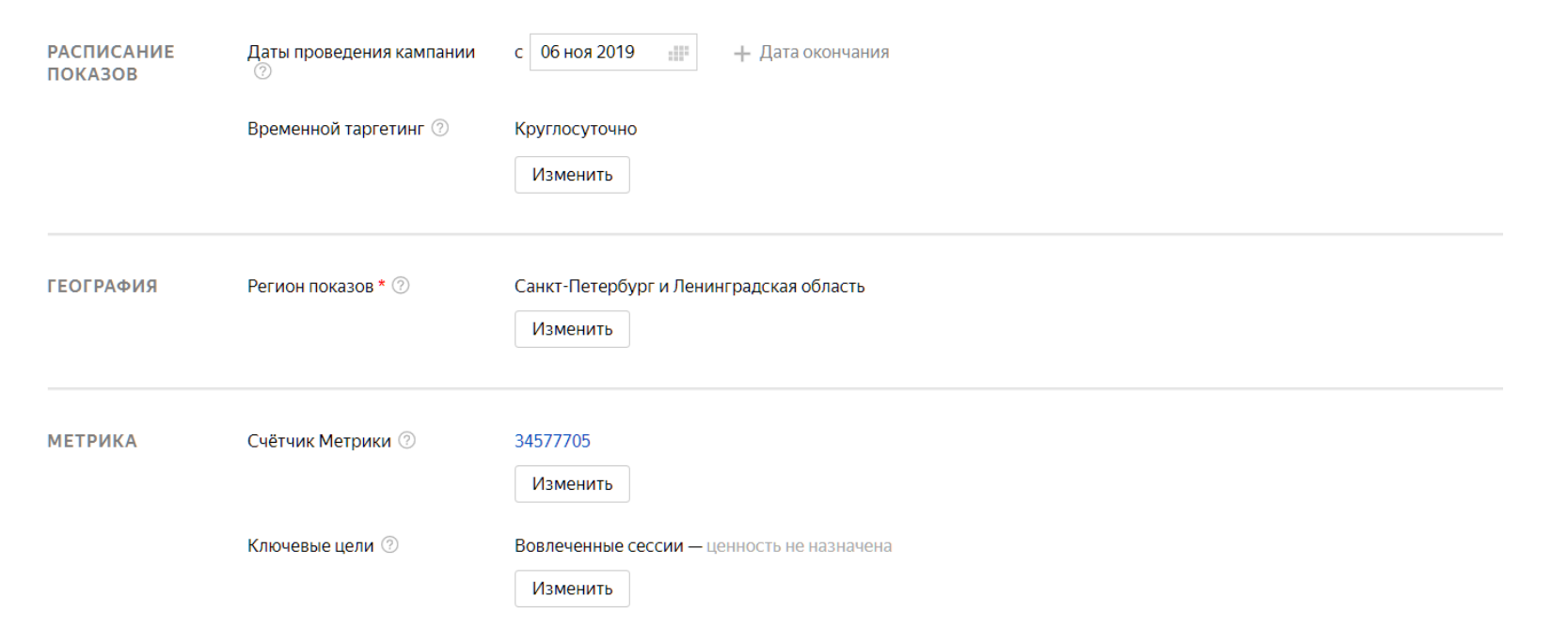This screenshot has width=1568, height=628.
Task: Click the Санкт-Петербург и Ленинградская область text
Action: (689, 286)
